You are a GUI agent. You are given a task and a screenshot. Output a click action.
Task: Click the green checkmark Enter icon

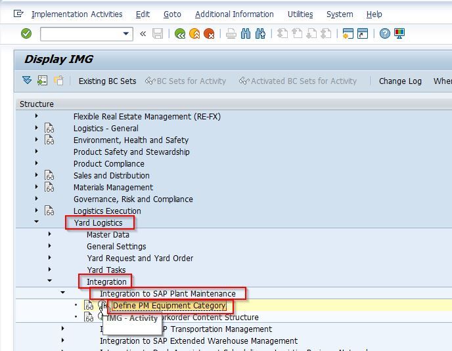[26, 33]
